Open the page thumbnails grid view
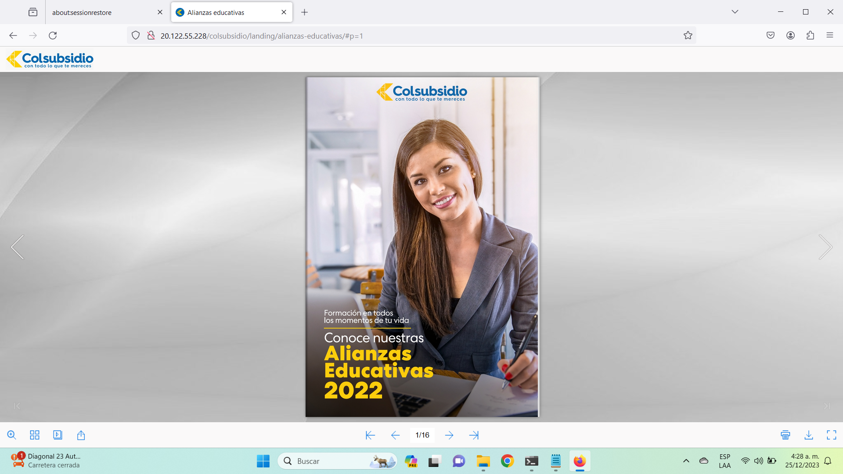Screen dimensions: 843x474 (35, 435)
